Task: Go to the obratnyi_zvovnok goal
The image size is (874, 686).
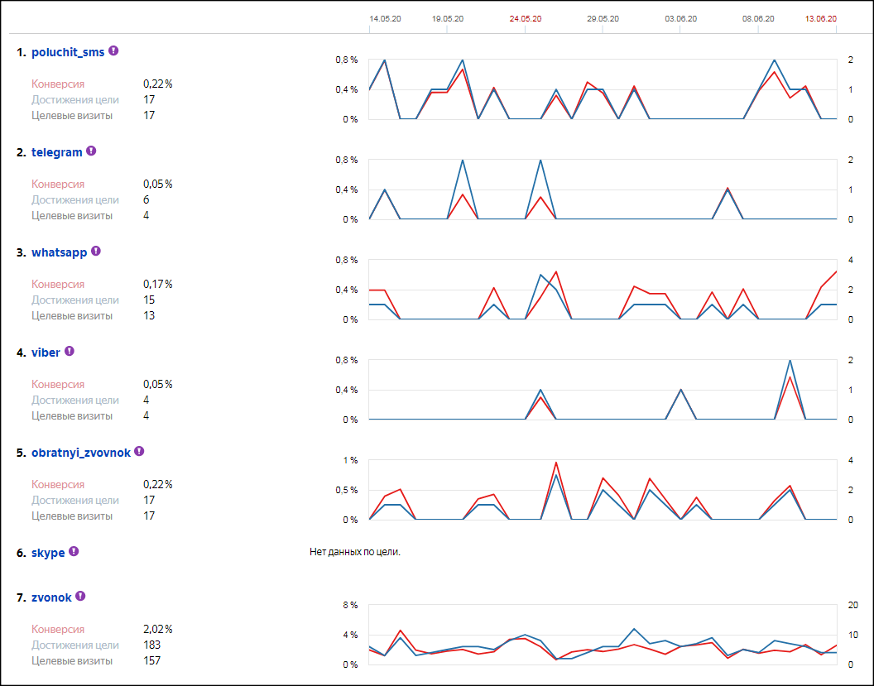Action: [x=80, y=453]
